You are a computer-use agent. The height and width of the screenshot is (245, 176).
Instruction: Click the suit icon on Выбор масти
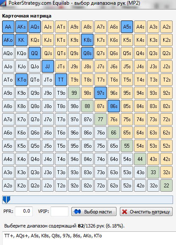click(x=77, y=212)
